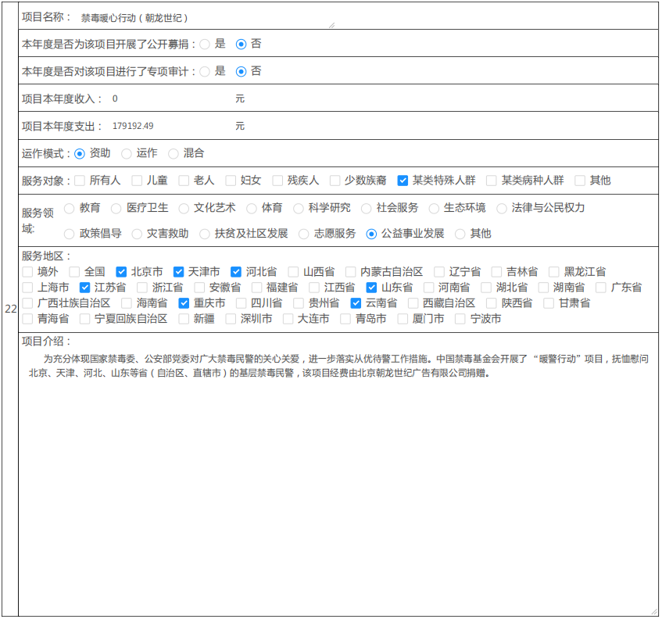Uncheck the 北京市 region checkbox
Viewport: 662px width, 619px height.
(x=121, y=272)
